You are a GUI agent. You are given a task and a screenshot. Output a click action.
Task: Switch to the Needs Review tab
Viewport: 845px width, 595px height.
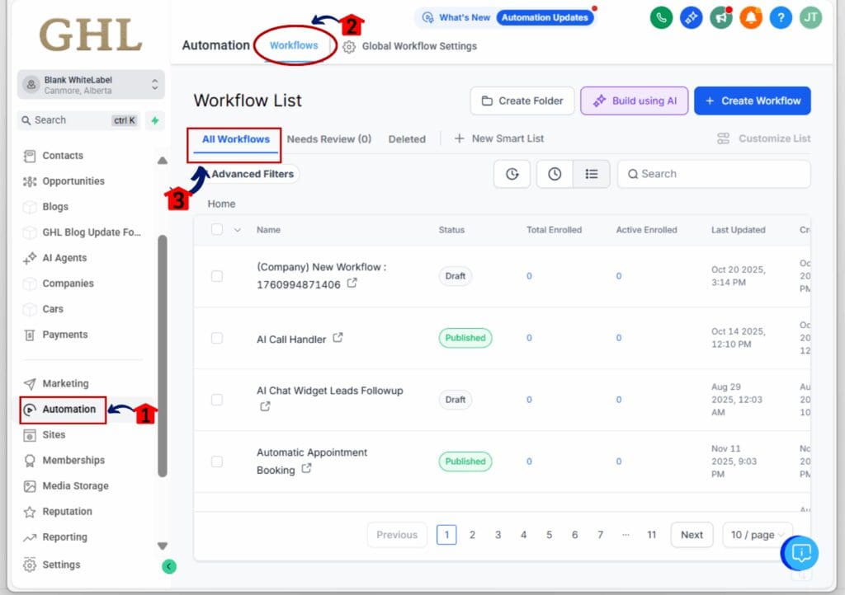328,139
